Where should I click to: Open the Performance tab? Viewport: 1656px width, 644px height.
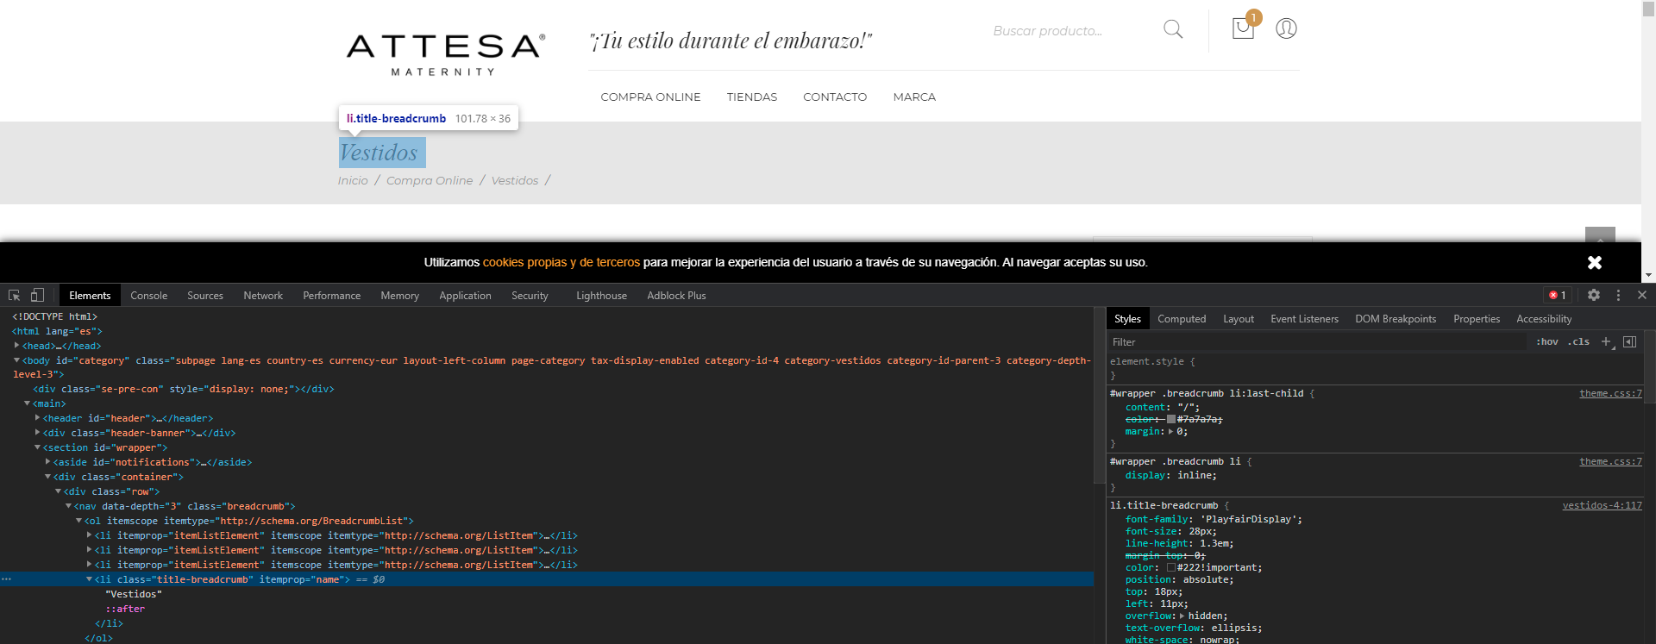332,295
